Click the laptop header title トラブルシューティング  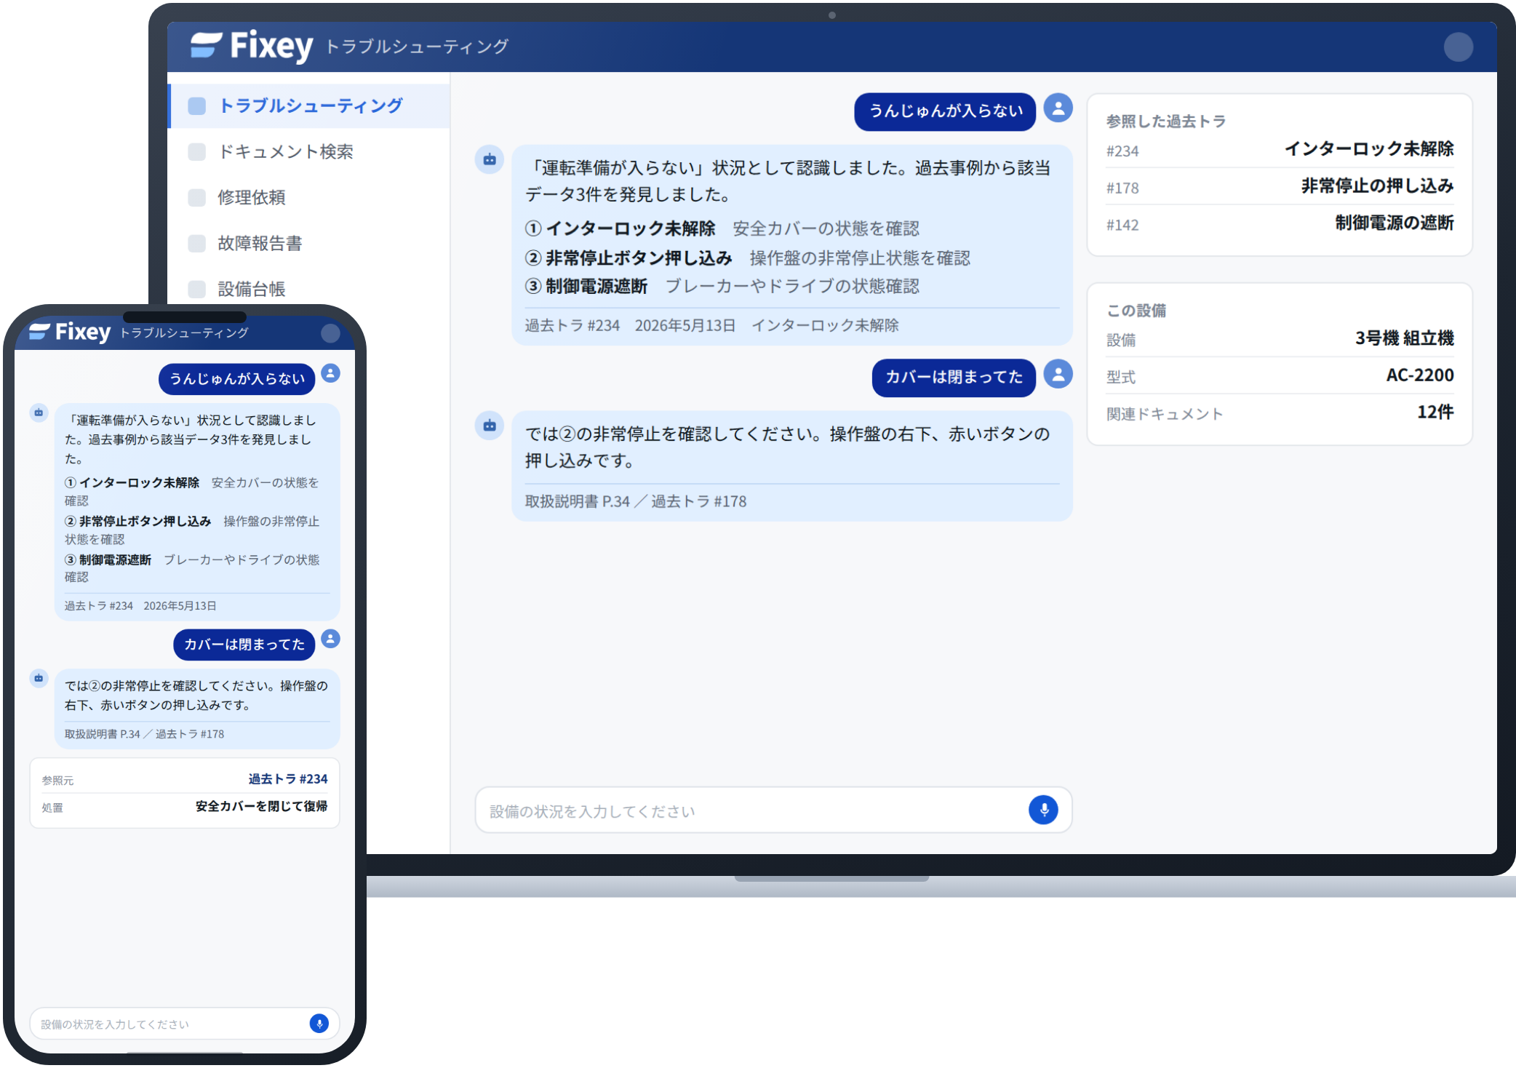pyautogui.click(x=417, y=47)
